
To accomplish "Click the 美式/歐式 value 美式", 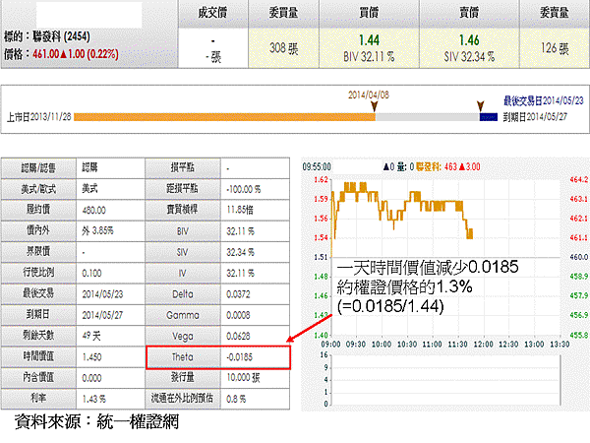I will [89, 188].
